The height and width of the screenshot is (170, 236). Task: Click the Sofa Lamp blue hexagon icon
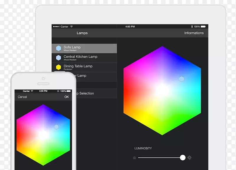58,48
